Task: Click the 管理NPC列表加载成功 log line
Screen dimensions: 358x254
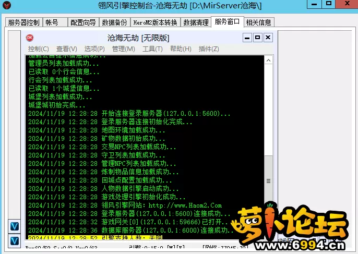Action: coord(102,164)
